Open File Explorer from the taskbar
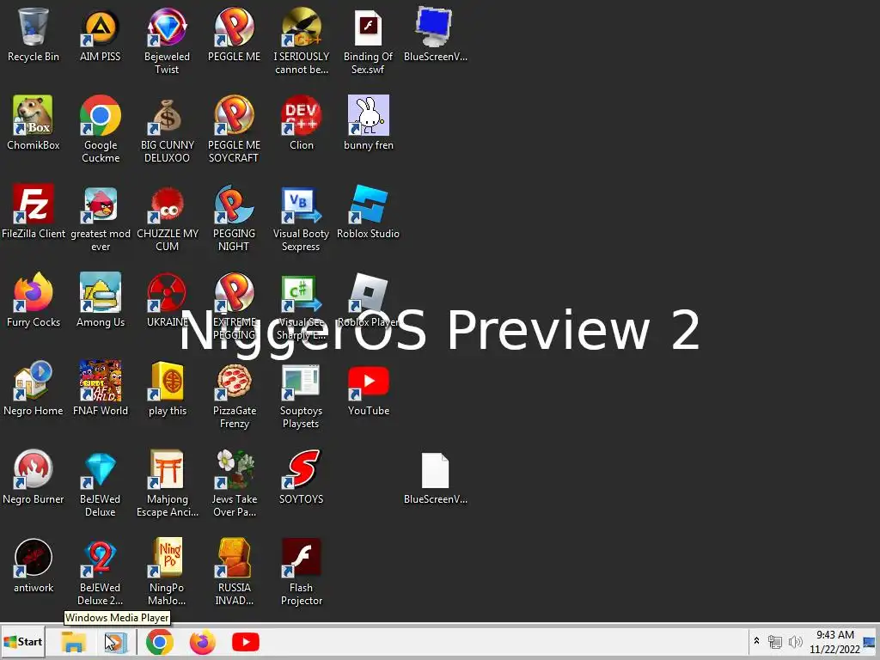 pyautogui.click(x=74, y=642)
